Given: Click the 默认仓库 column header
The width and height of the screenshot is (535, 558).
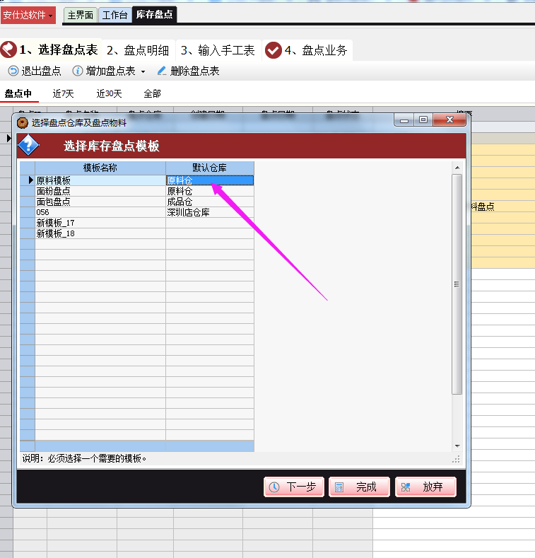Looking at the screenshot, I should pos(210,168).
